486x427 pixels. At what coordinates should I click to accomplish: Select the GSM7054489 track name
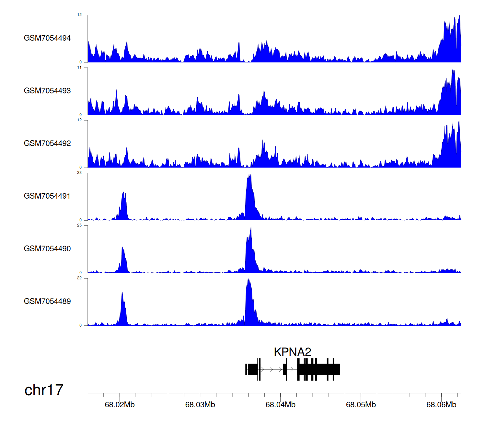tap(47, 301)
